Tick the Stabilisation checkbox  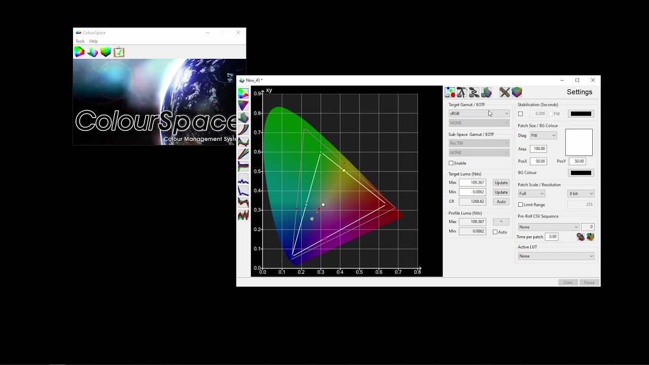(x=520, y=114)
